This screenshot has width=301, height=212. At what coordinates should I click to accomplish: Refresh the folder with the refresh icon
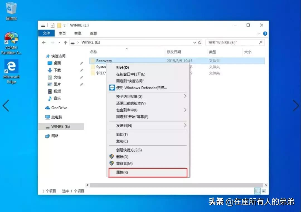point(200,42)
